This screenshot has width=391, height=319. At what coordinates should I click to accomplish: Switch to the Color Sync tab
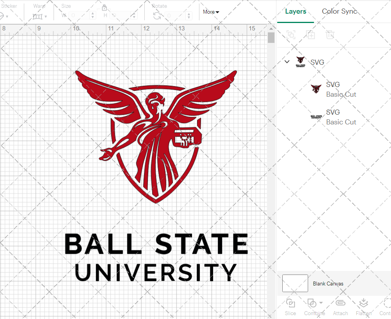pyautogui.click(x=339, y=11)
